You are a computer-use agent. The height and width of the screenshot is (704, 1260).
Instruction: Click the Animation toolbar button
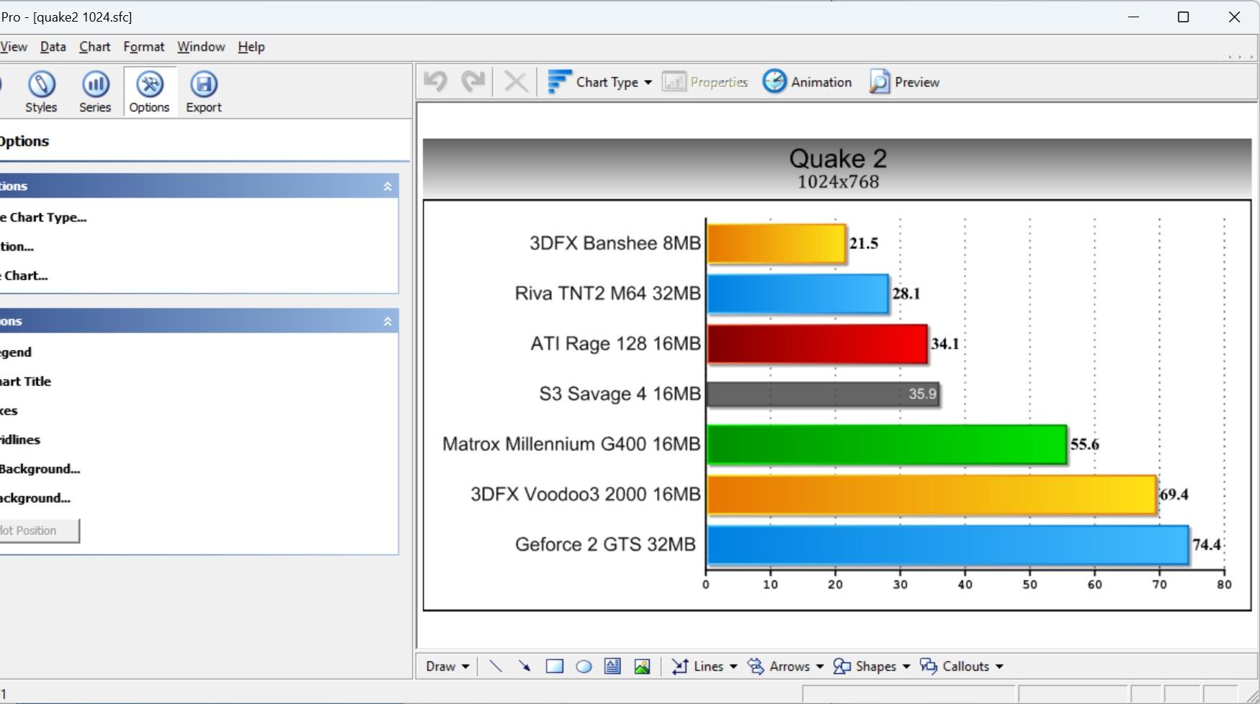tap(807, 82)
